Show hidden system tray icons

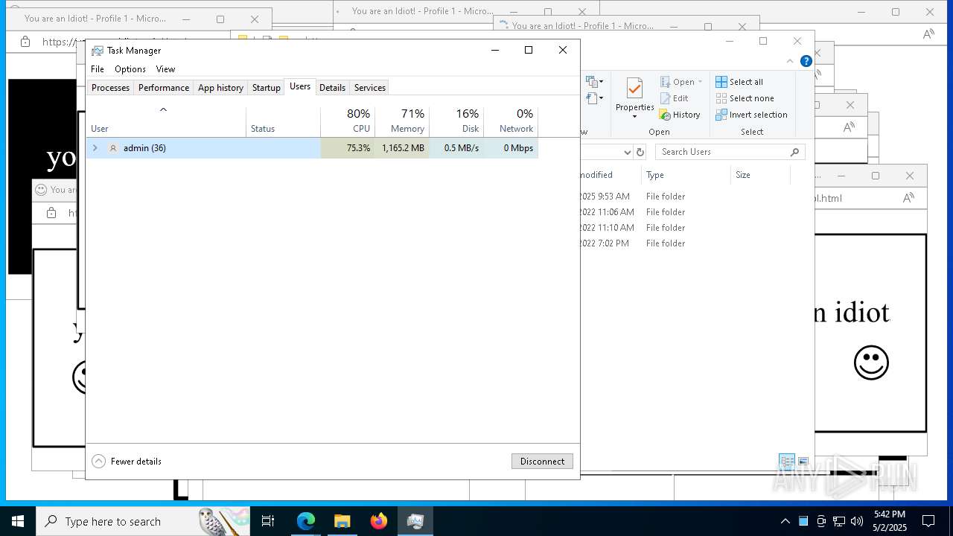[x=785, y=521]
